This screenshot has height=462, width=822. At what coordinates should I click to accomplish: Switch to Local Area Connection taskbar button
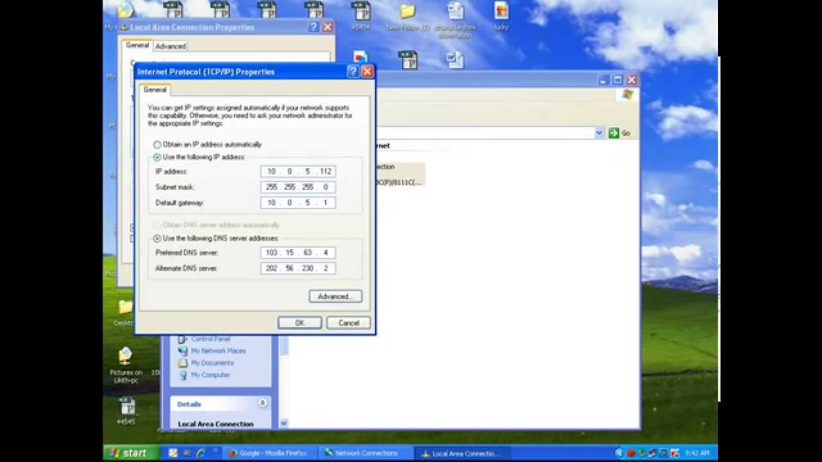(461, 453)
